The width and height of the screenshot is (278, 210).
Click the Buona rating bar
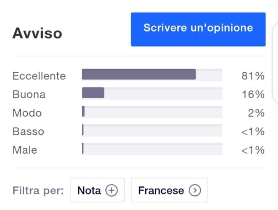pyautogui.click(x=152, y=93)
